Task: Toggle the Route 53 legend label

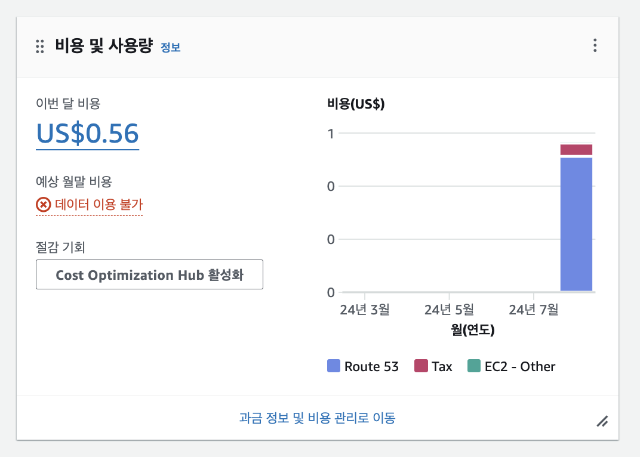Action: click(x=371, y=366)
